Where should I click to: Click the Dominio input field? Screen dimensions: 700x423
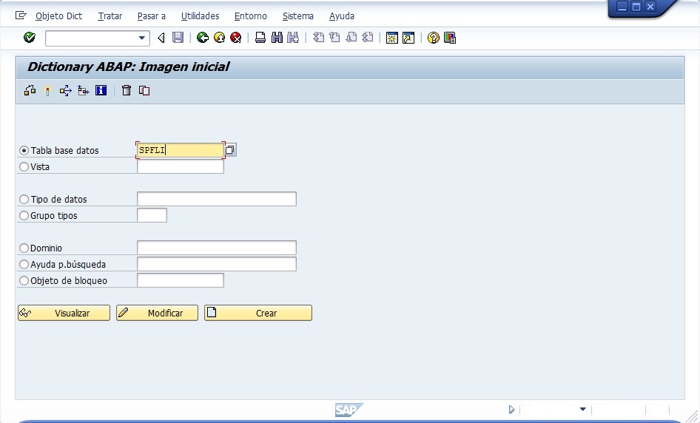point(217,248)
